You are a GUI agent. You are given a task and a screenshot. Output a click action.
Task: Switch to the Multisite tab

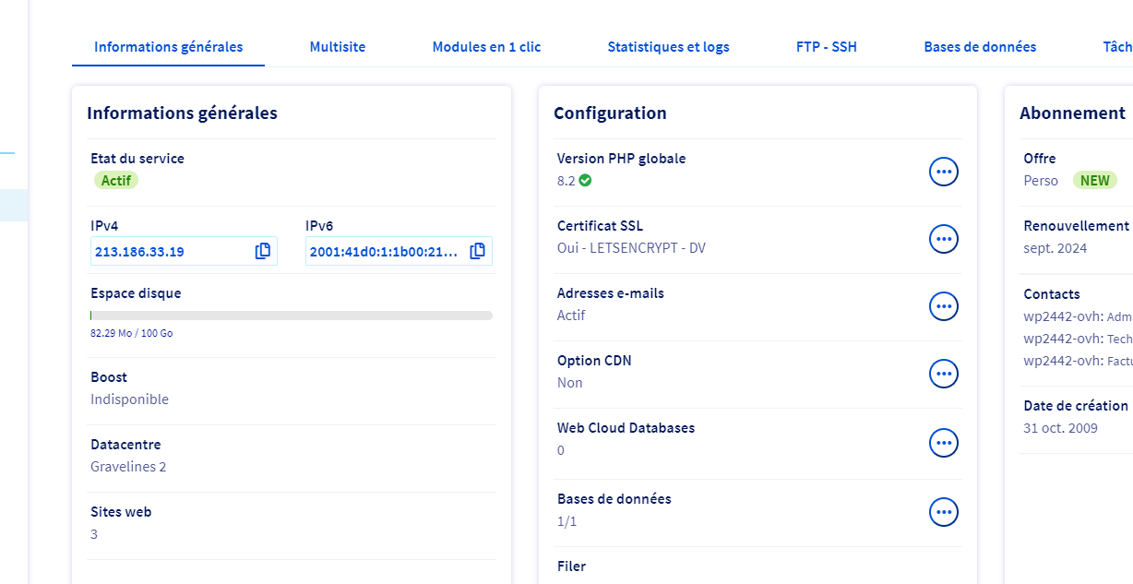tap(337, 47)
